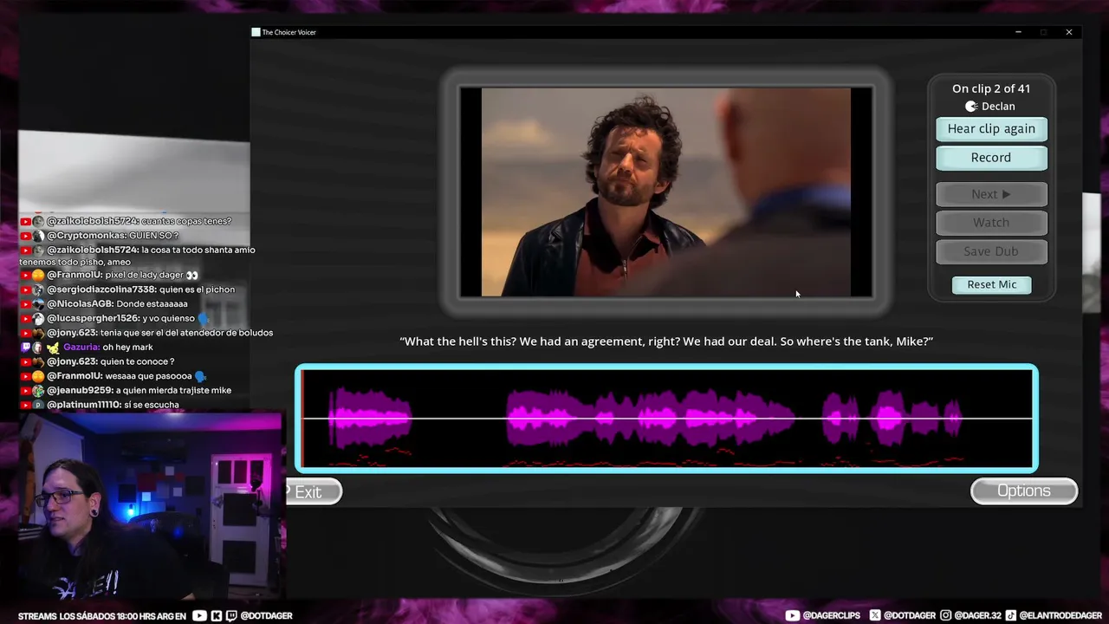Click the avatar of @Cryptomonkas in chat
The image size is (1109, 624).
point(38,236)
